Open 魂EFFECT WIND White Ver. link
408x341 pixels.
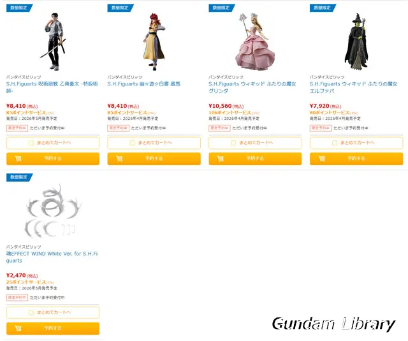click(52, 257)
